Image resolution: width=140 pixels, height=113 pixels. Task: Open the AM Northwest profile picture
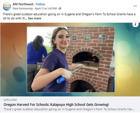coord(7,6)
